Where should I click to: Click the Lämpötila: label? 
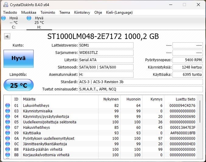point(18,75)
